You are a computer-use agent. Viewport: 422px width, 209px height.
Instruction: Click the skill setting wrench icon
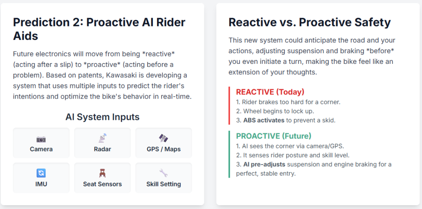[164, 174]
